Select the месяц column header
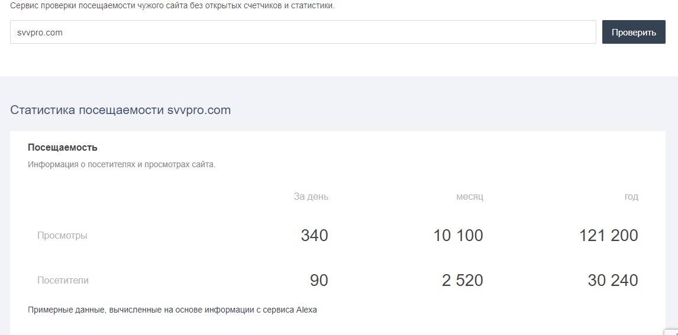Screen dimensions: 678x335 (469, 197)
